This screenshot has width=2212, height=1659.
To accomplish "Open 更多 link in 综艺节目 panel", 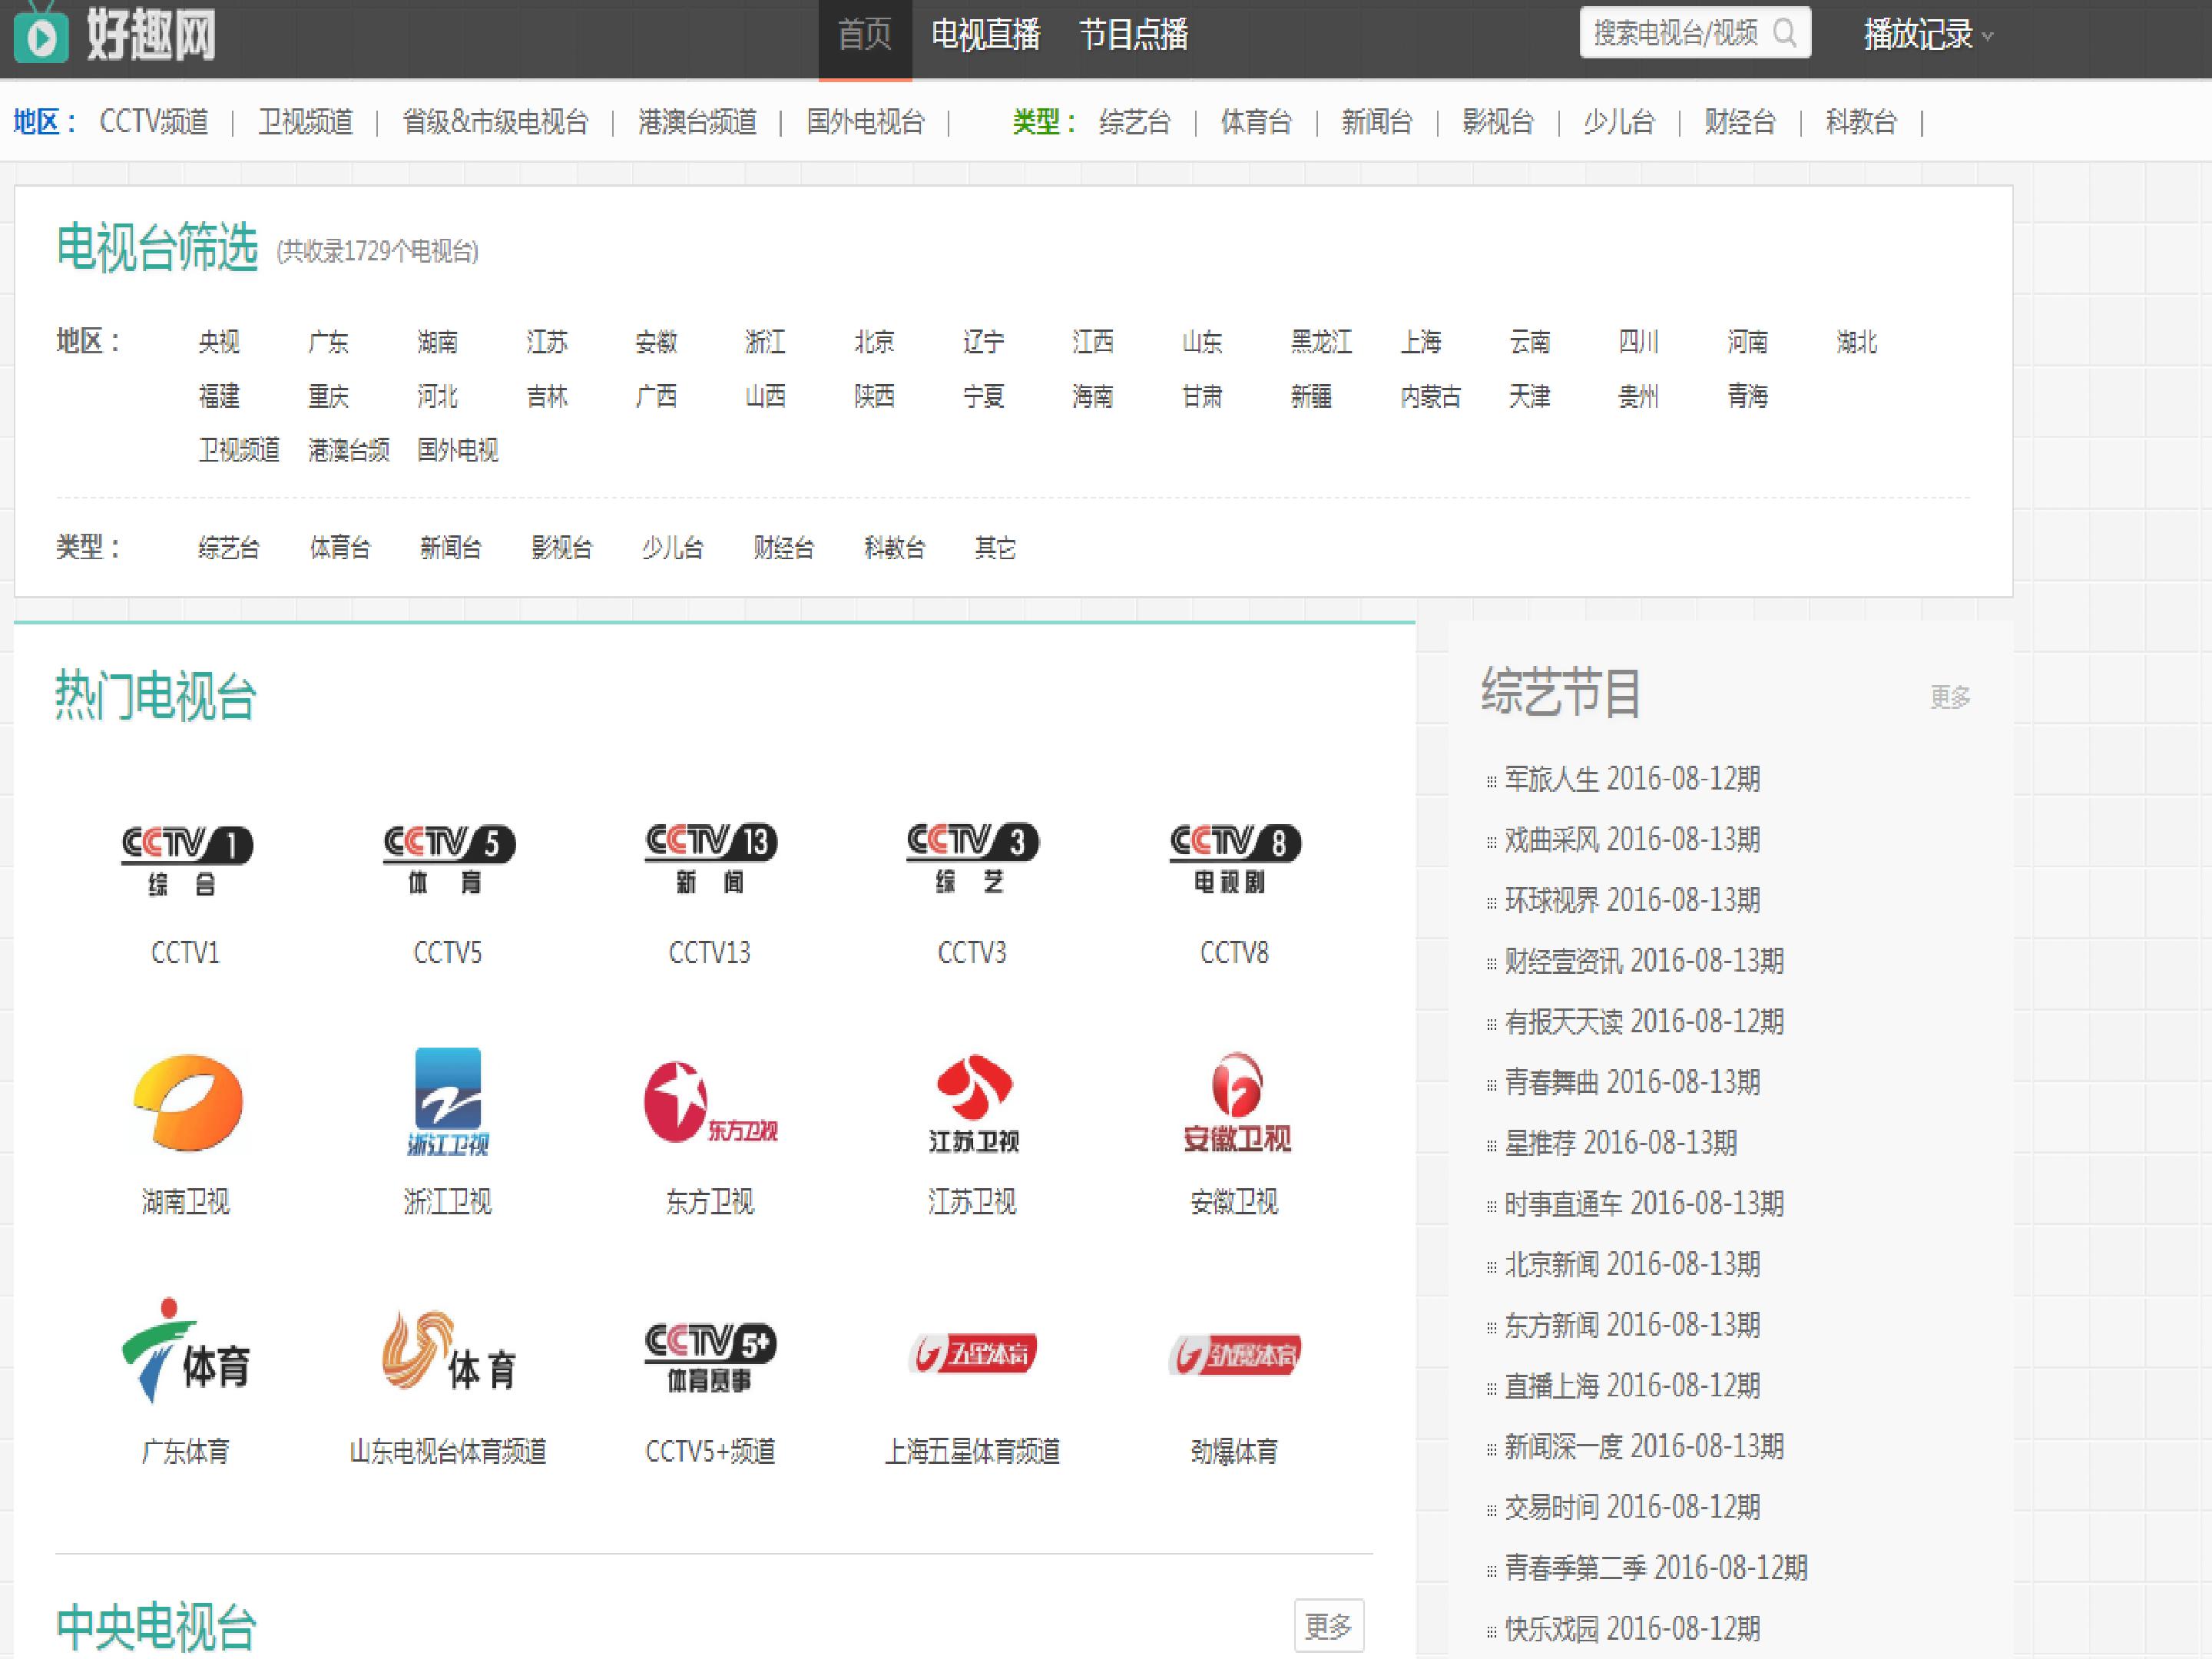I will click(1950, 697).
